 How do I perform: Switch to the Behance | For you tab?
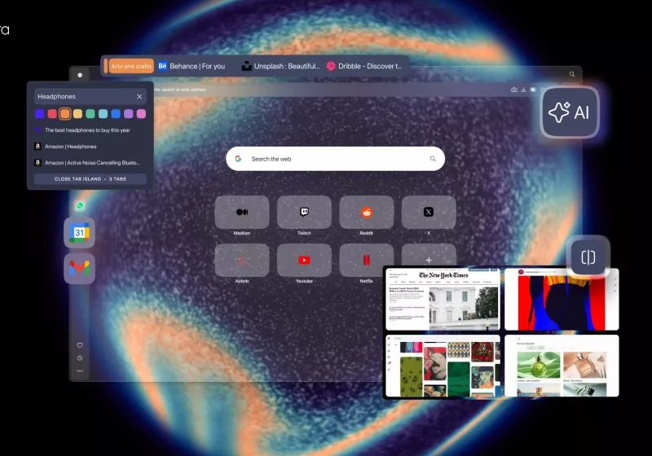coord(192,66)
